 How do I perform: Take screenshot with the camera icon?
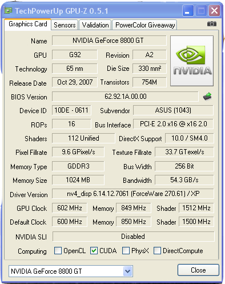pyautogui.click(x=212, y=24)
